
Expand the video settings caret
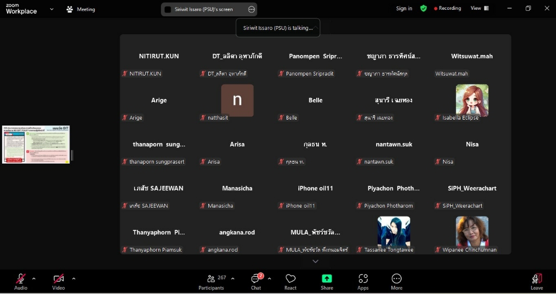point(73,279)
